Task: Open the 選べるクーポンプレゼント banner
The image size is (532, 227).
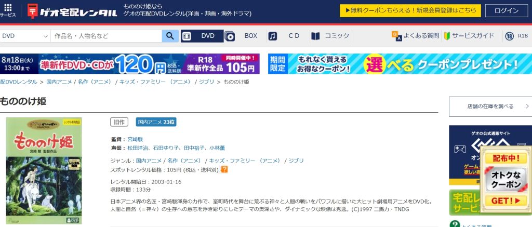Action: (x=400, y=64)
